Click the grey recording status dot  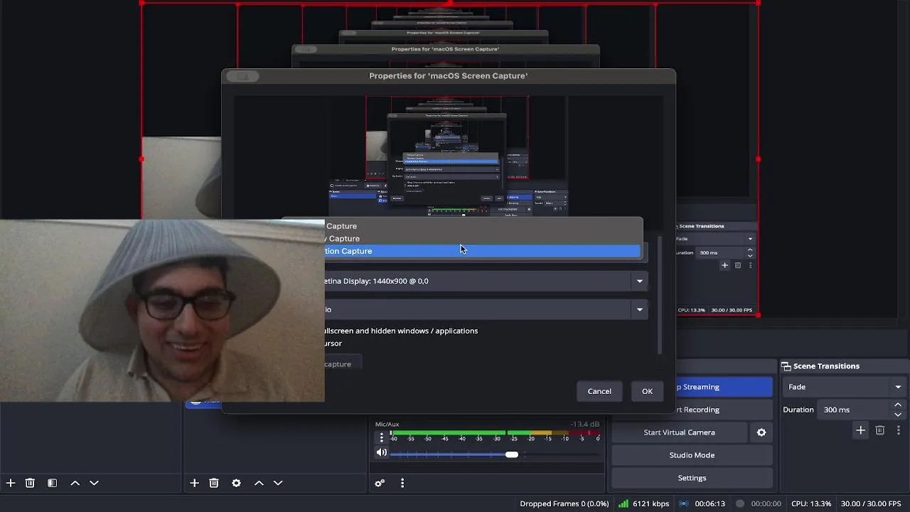pos(740,503)
